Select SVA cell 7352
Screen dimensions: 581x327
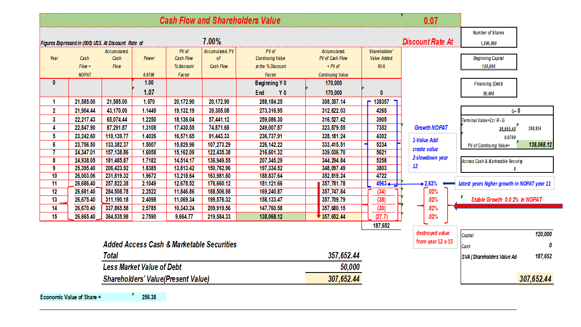pos(381,128)
